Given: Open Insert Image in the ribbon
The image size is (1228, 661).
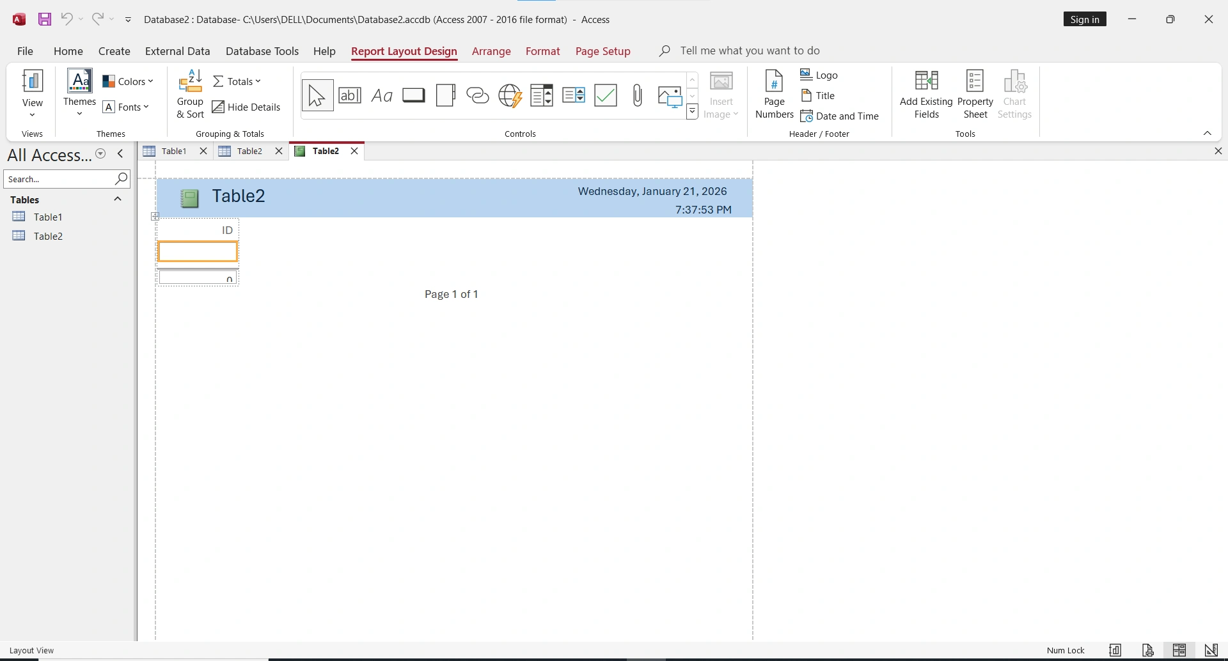Looking at the screenshot, I should coord(721,95).
